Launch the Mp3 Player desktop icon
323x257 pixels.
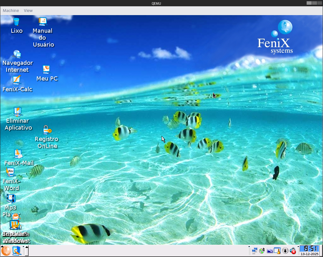pos(11,198)
